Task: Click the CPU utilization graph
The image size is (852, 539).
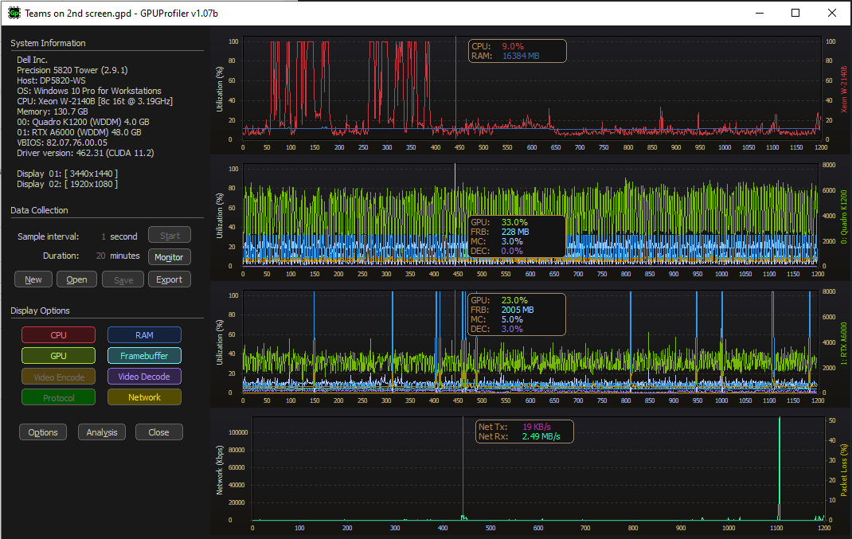Action: pos(531,88)
